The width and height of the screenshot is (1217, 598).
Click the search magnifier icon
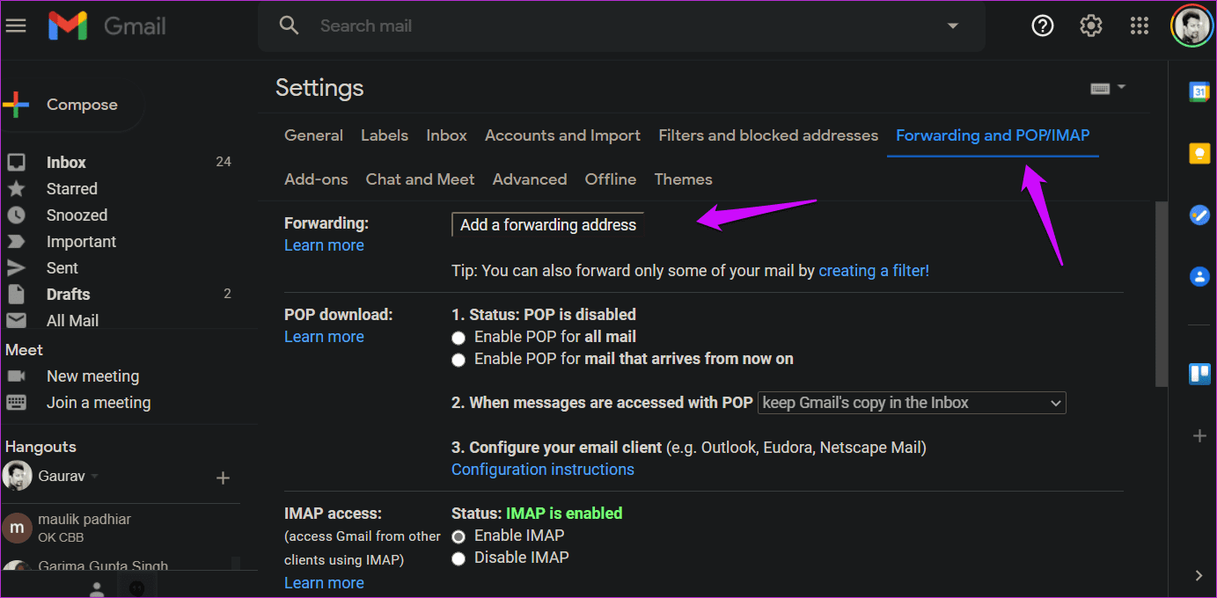coord(289,26)
